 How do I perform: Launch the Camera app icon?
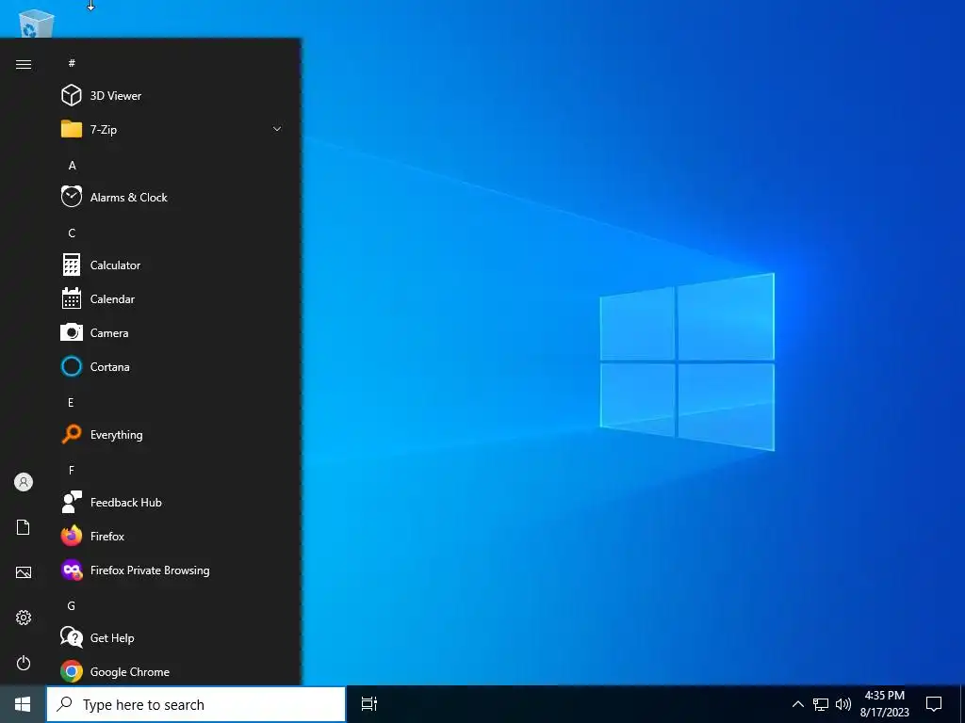pos(72,332)
